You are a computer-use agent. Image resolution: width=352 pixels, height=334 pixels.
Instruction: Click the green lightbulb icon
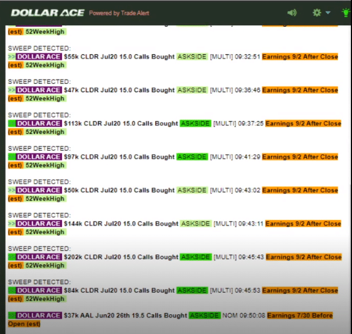[347, 13]
